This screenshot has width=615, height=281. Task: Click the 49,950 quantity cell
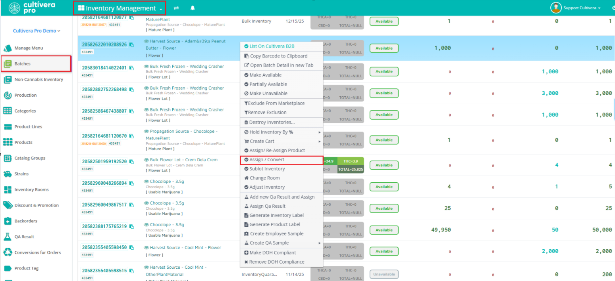tap(441, 229)
